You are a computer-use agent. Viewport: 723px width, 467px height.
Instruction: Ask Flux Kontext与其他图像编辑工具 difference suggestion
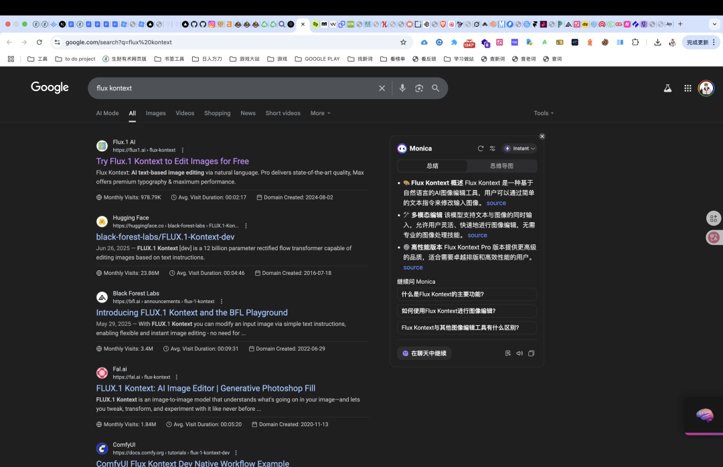click(467, 328)
